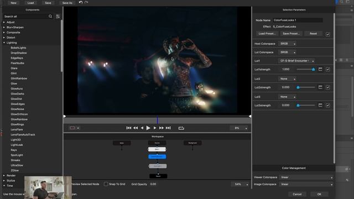Jump to first frame button
The height and width of the screenshot is (199, 354).
[129, 128]
